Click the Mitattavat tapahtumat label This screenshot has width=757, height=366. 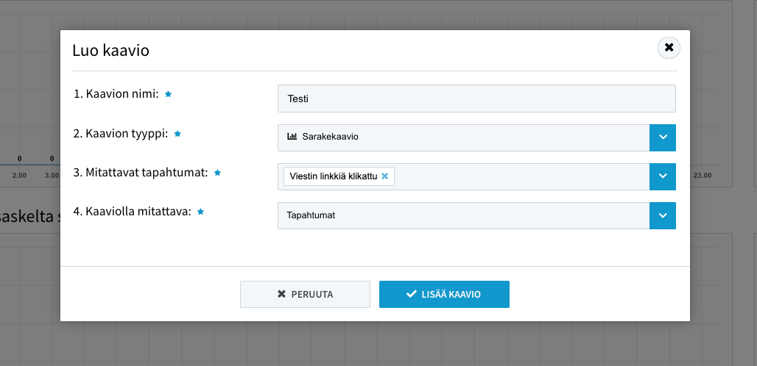(141, 173)
